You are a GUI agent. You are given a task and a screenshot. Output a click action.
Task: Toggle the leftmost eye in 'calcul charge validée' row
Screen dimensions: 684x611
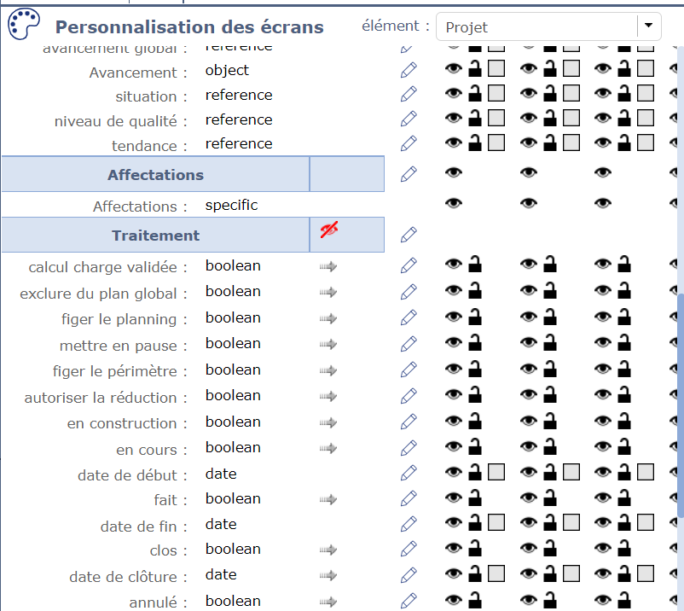pyautogui.click(x=453, y=265)
